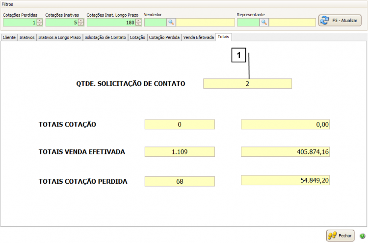The height and width of the screenshot is (243, 368).
Task: Open the Representante search magnifier
Action: pyautogui.click(x=264, y=23)
